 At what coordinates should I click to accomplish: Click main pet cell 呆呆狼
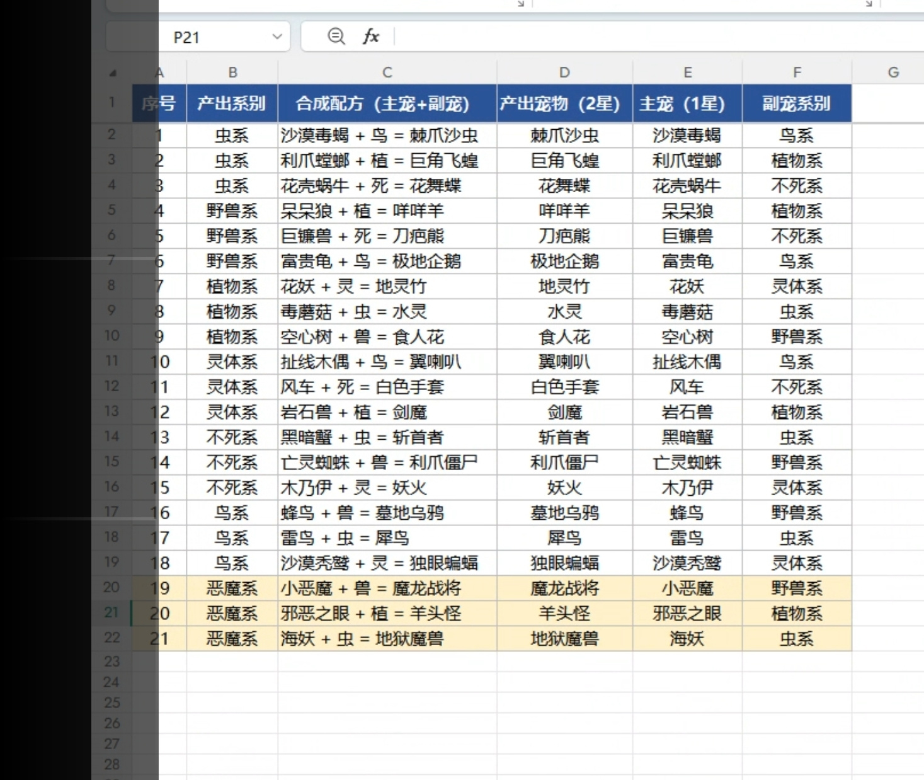click(x=687, y=211)
